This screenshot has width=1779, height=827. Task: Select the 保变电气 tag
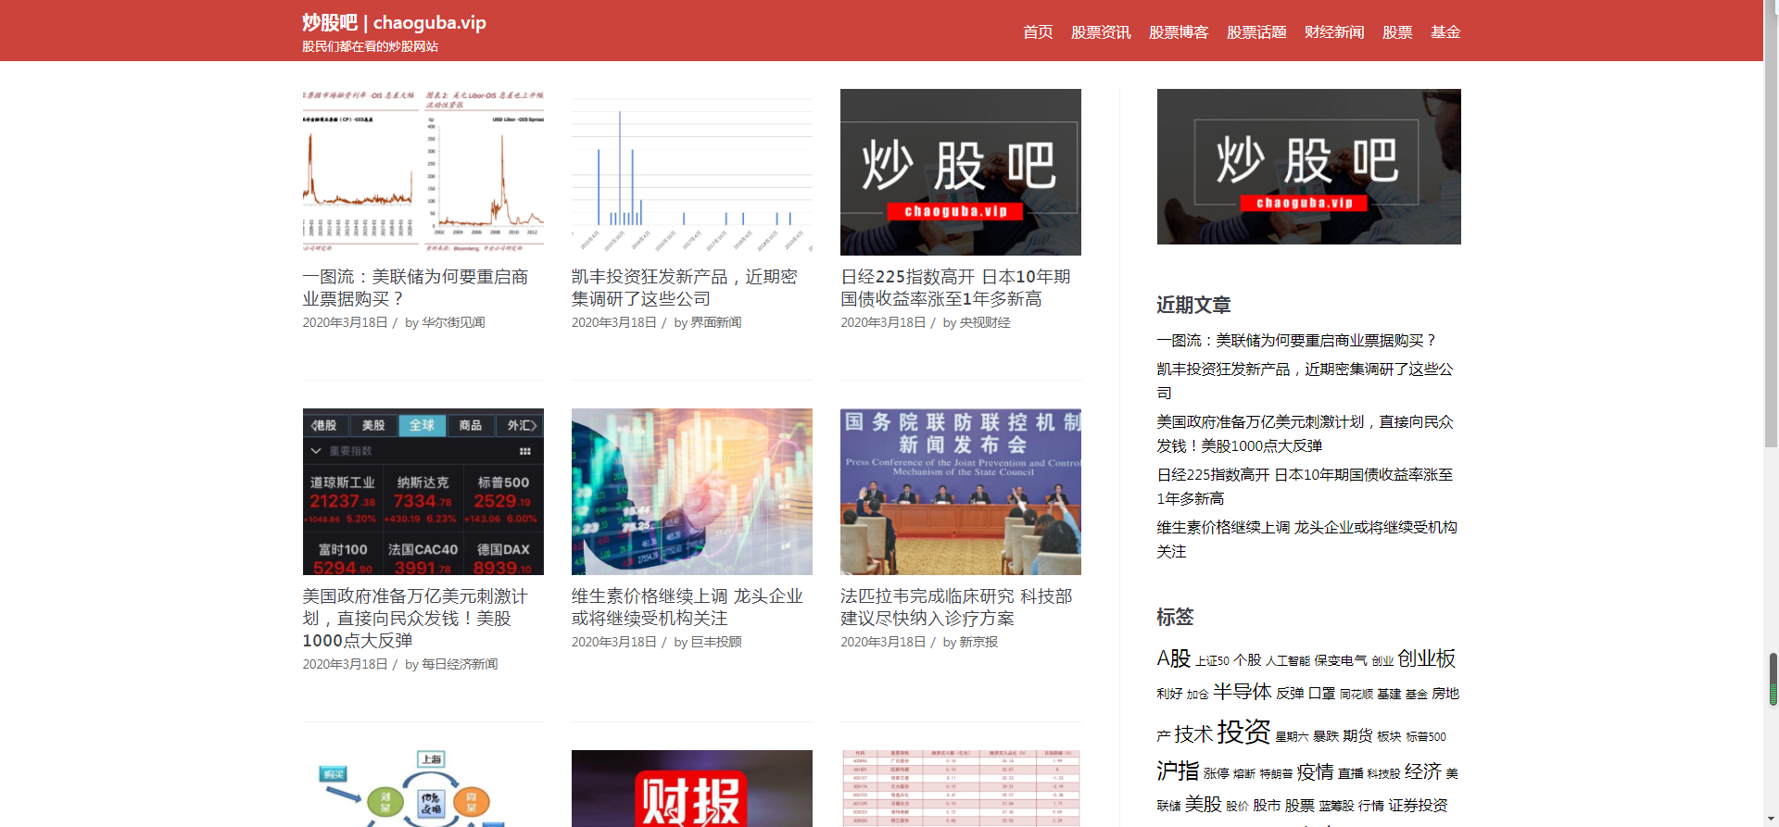(1341, 660)
